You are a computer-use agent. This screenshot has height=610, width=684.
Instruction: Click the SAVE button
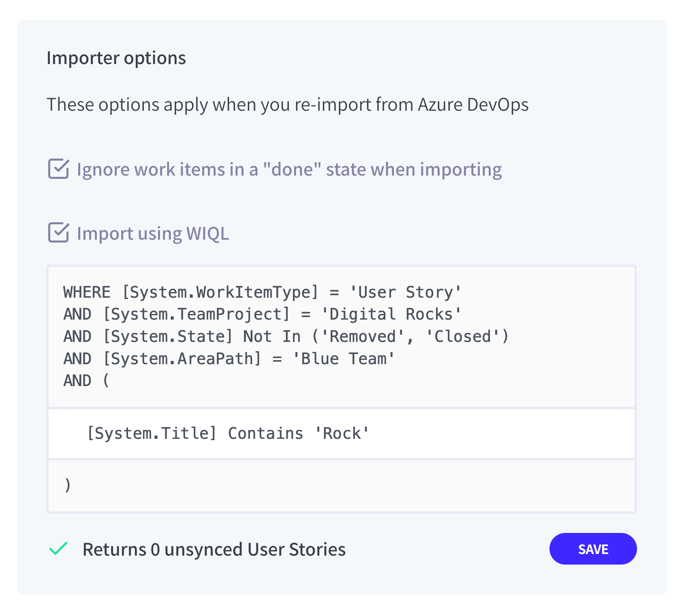coord(593,549)
